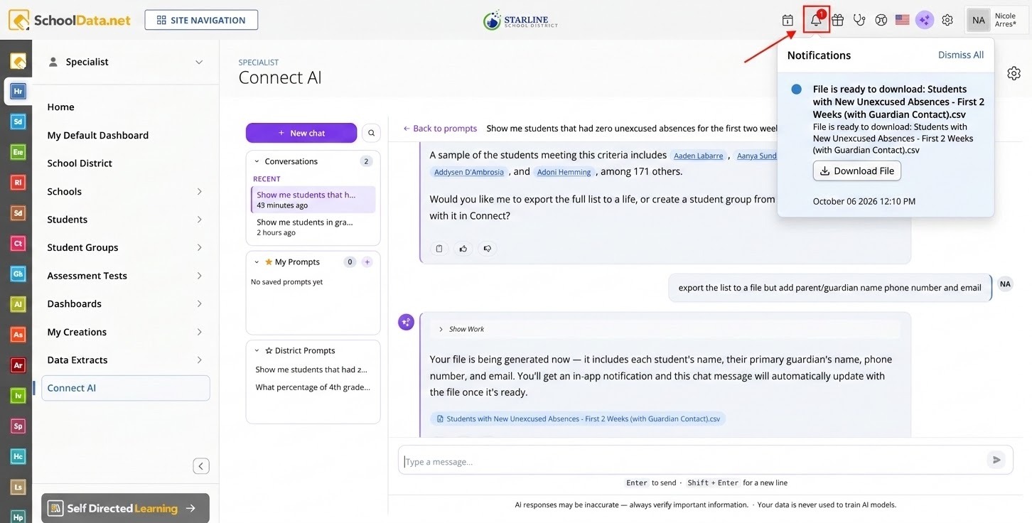Give thumbs up to the response
Viewport: 1032px width, 523px height.
coord(463,249)
